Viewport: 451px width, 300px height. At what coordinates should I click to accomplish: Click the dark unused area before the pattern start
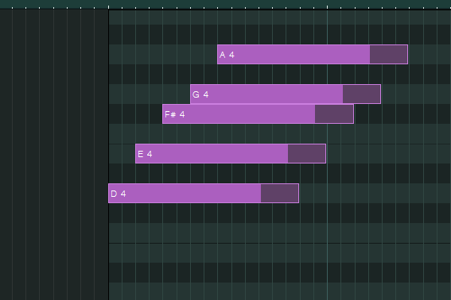click(54, 155)
